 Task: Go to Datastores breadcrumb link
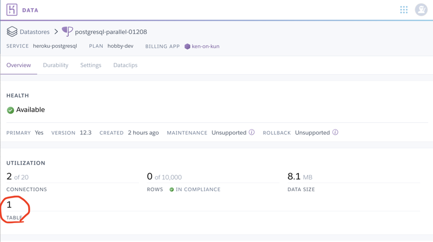35,32
